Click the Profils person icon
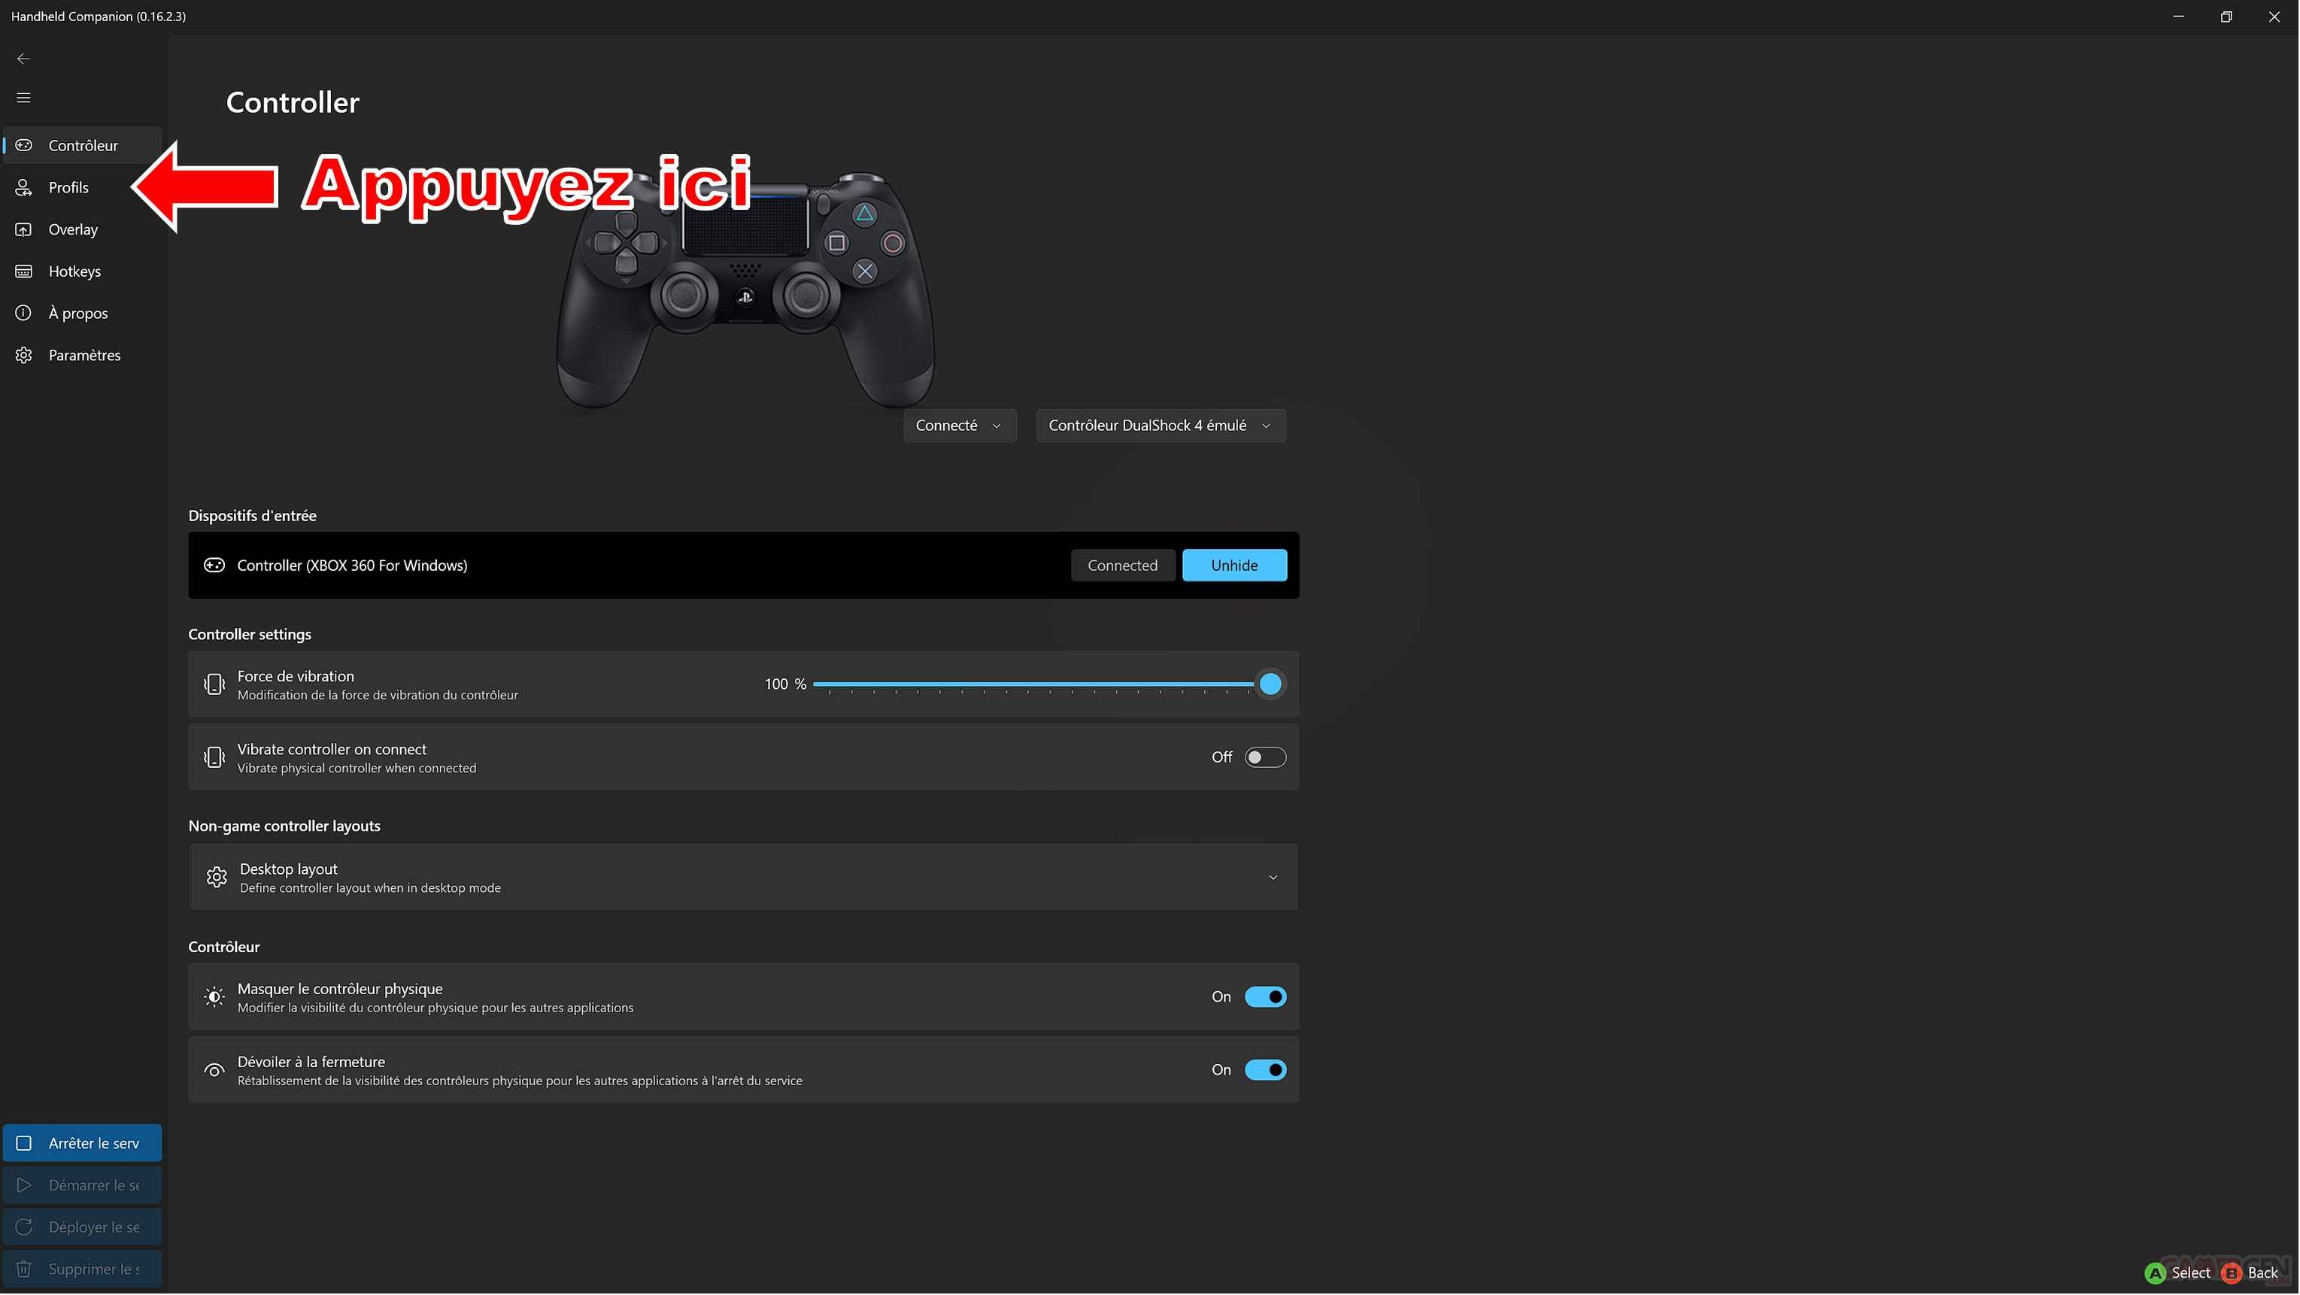The image size is (2300, 1295). 24,187
